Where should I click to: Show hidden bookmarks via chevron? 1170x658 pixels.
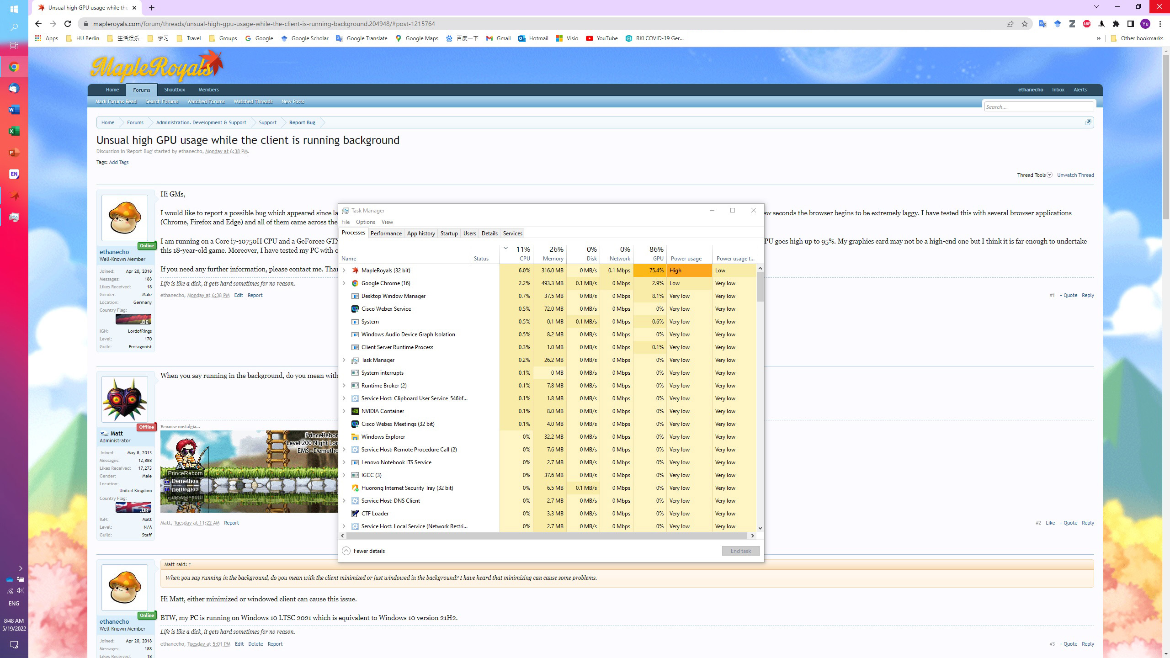coord(1098,38)
